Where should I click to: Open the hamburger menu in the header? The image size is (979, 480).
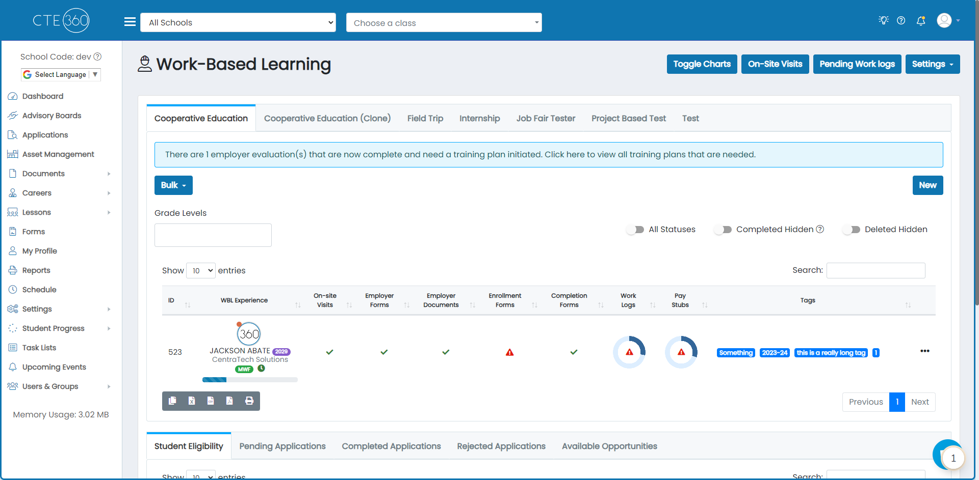130,22
